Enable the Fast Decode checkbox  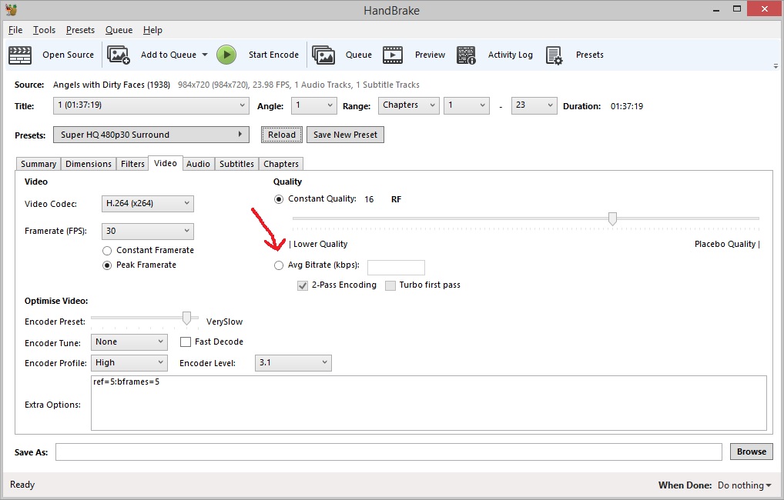(186, 342)
